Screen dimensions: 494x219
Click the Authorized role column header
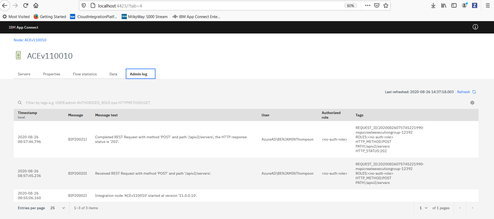point(331,115)
